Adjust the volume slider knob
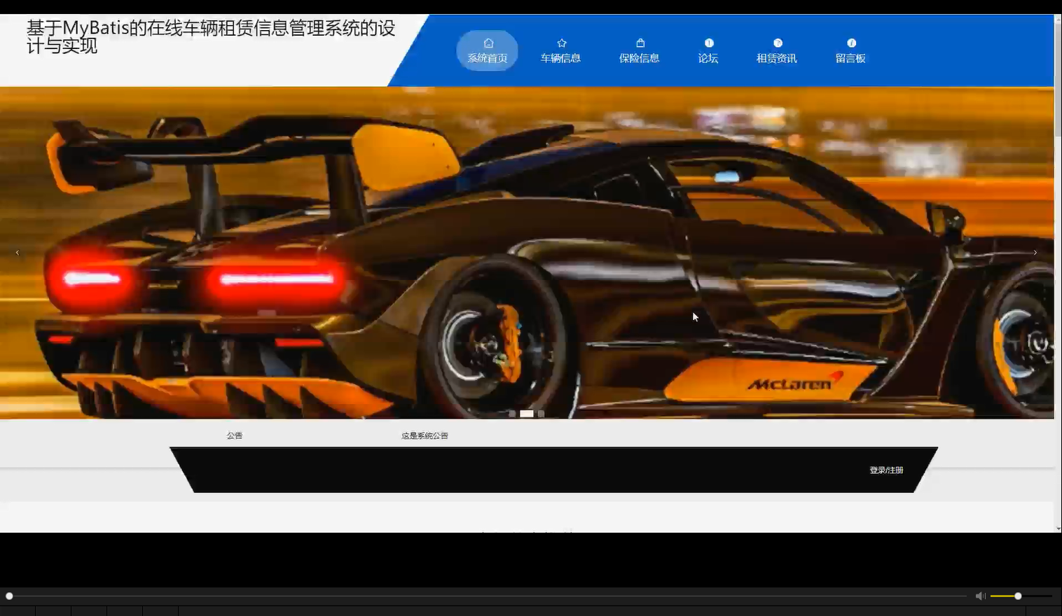Viewport: 1062px width, 616px height. click(1018, 596)
